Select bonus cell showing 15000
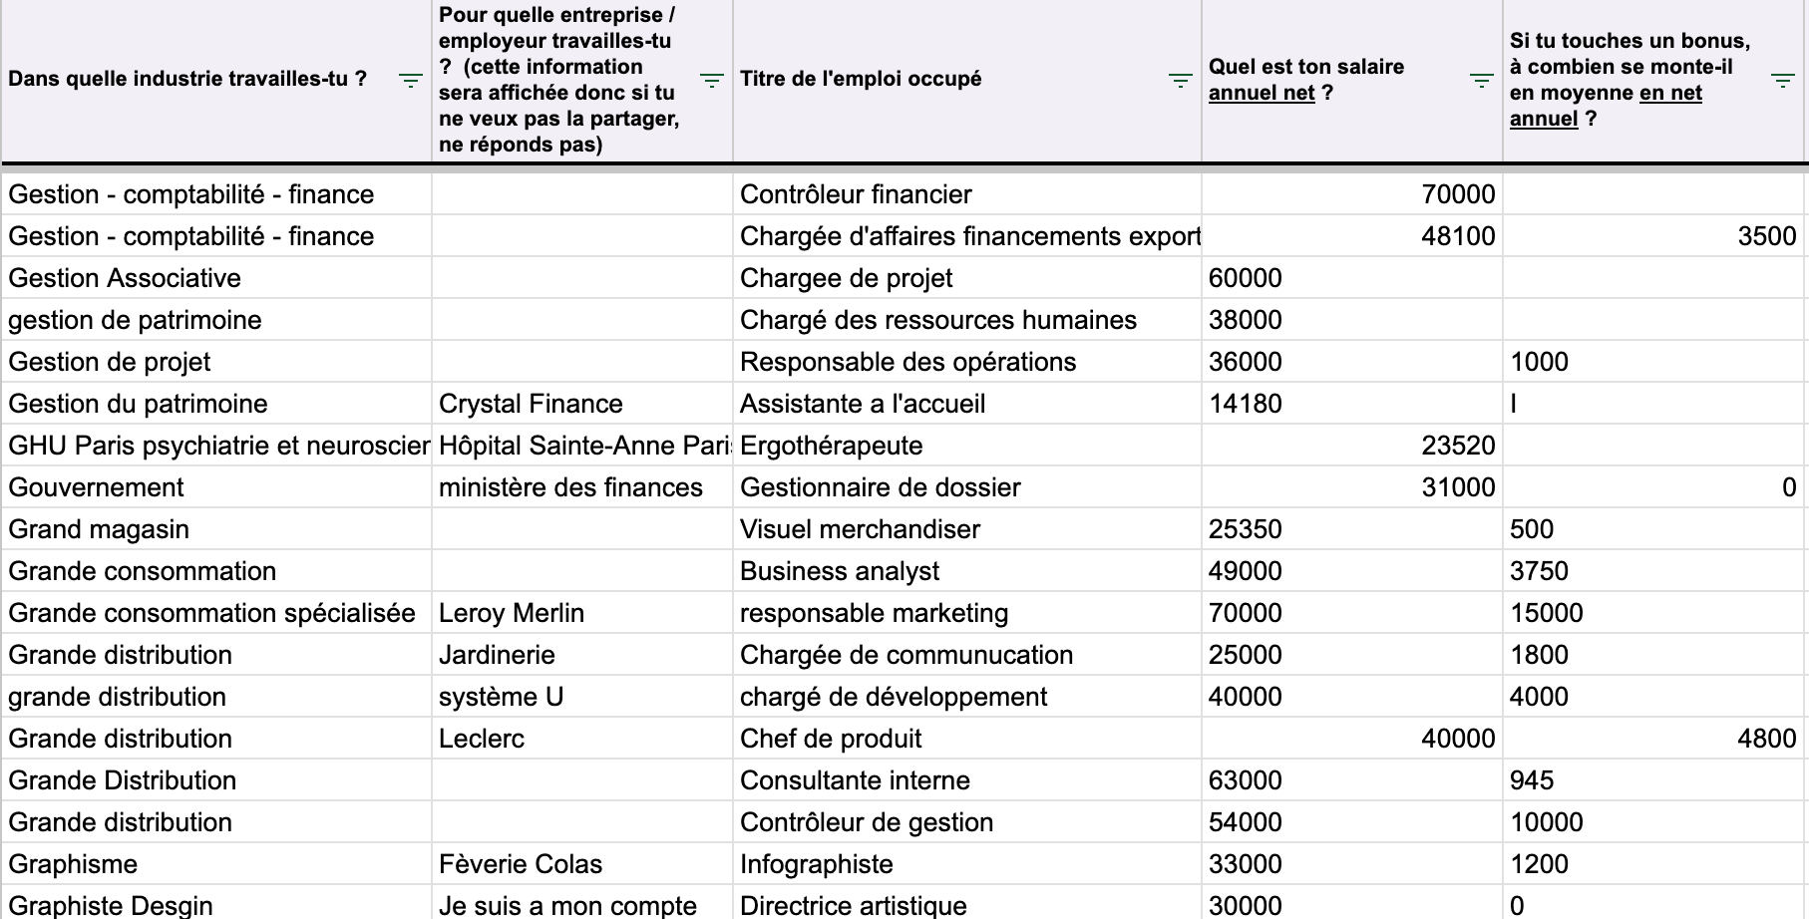Viewport: 1809px width, 919px height. tap(1653, 613)
